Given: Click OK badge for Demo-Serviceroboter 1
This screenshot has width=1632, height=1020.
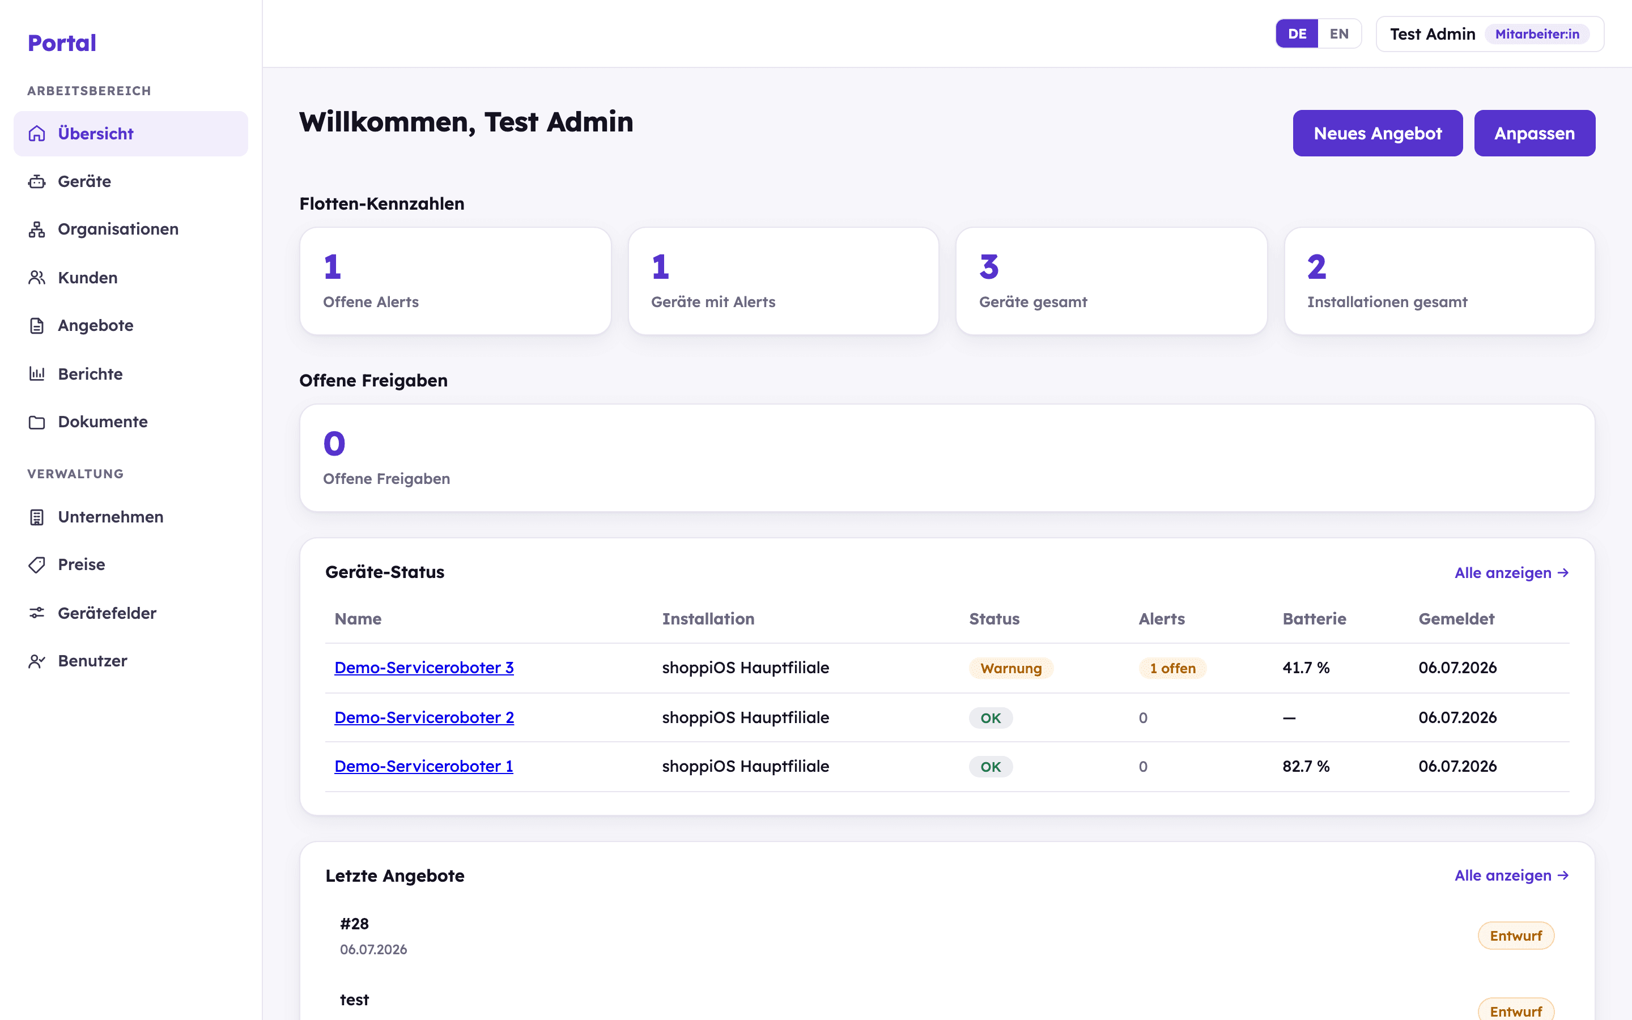Looking at the screenshot, I should click(991, 767).
